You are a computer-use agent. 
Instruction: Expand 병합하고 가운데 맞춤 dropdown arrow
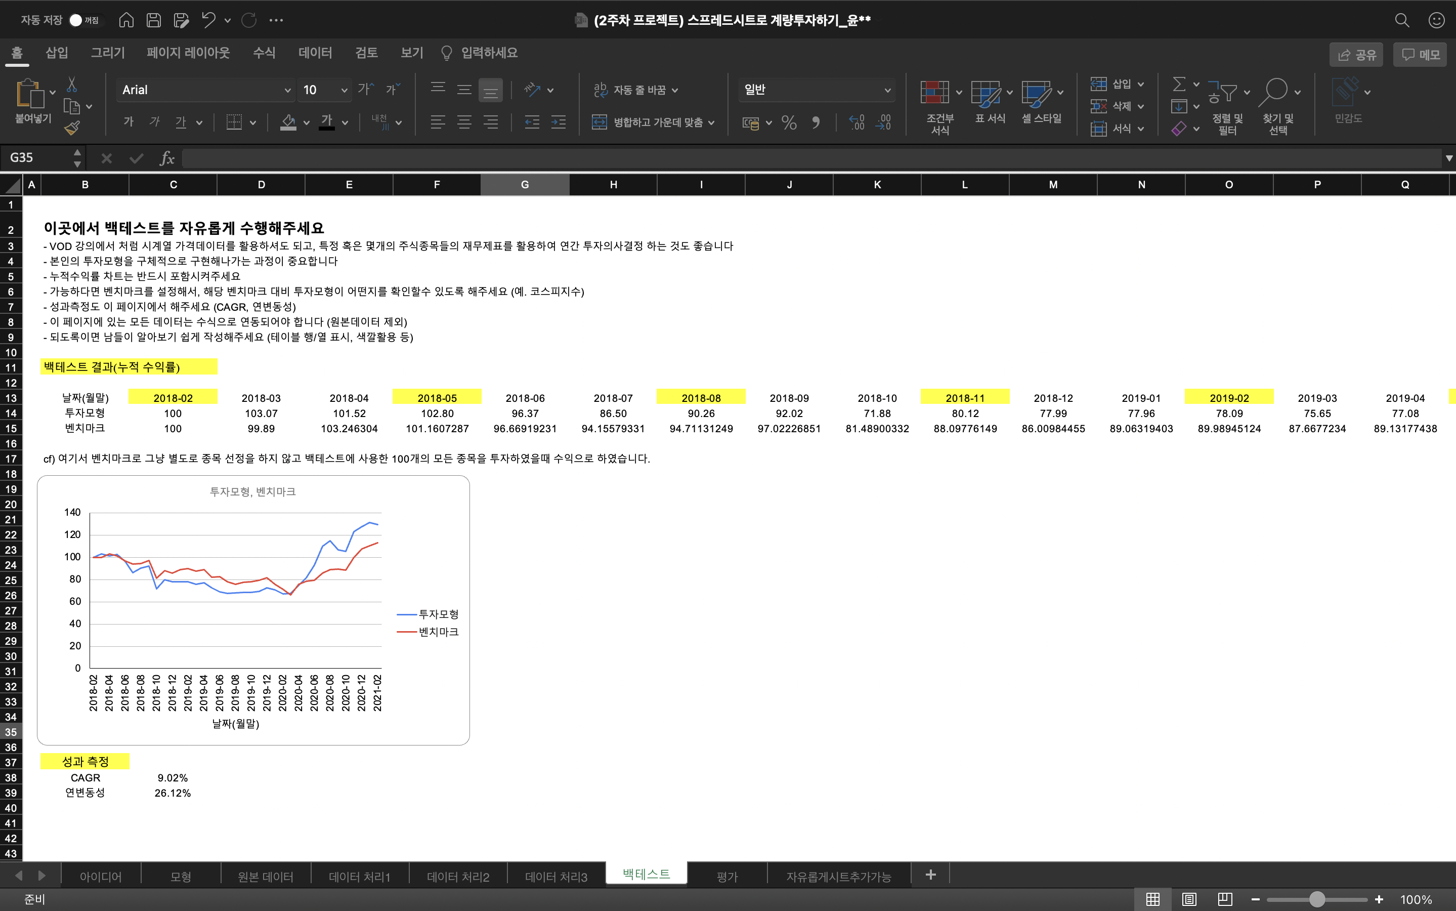click(x=711, y=122)
